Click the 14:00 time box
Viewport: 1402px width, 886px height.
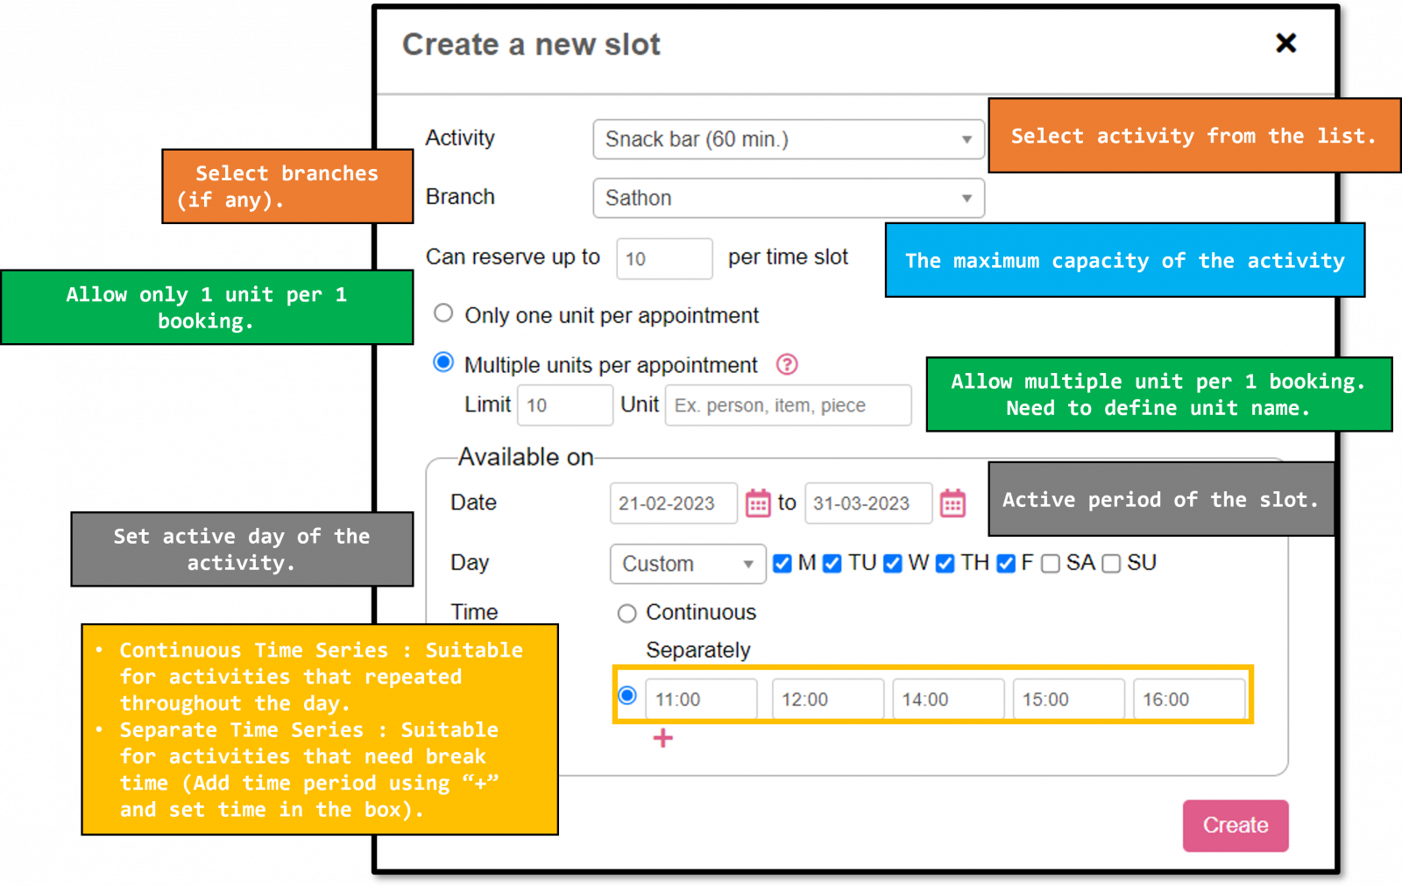(948, 700)
